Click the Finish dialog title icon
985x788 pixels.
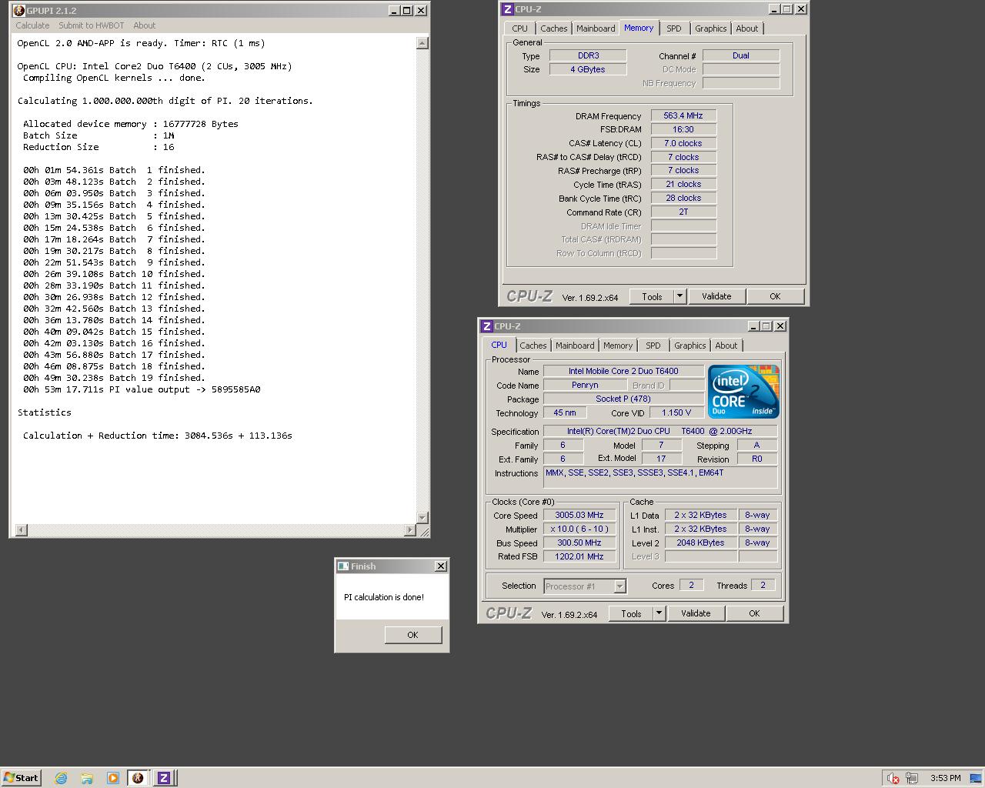click(343, 566)
